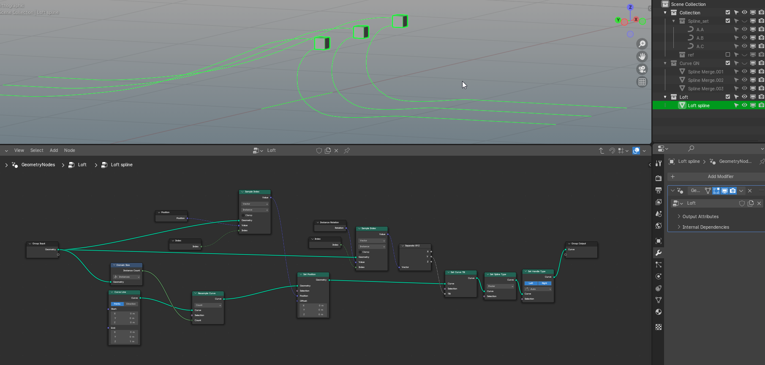The height and width of the screenshot is (365, 765).
Task: Toggle modifier realtime viewport display button
Action: (x=725, y=191)
